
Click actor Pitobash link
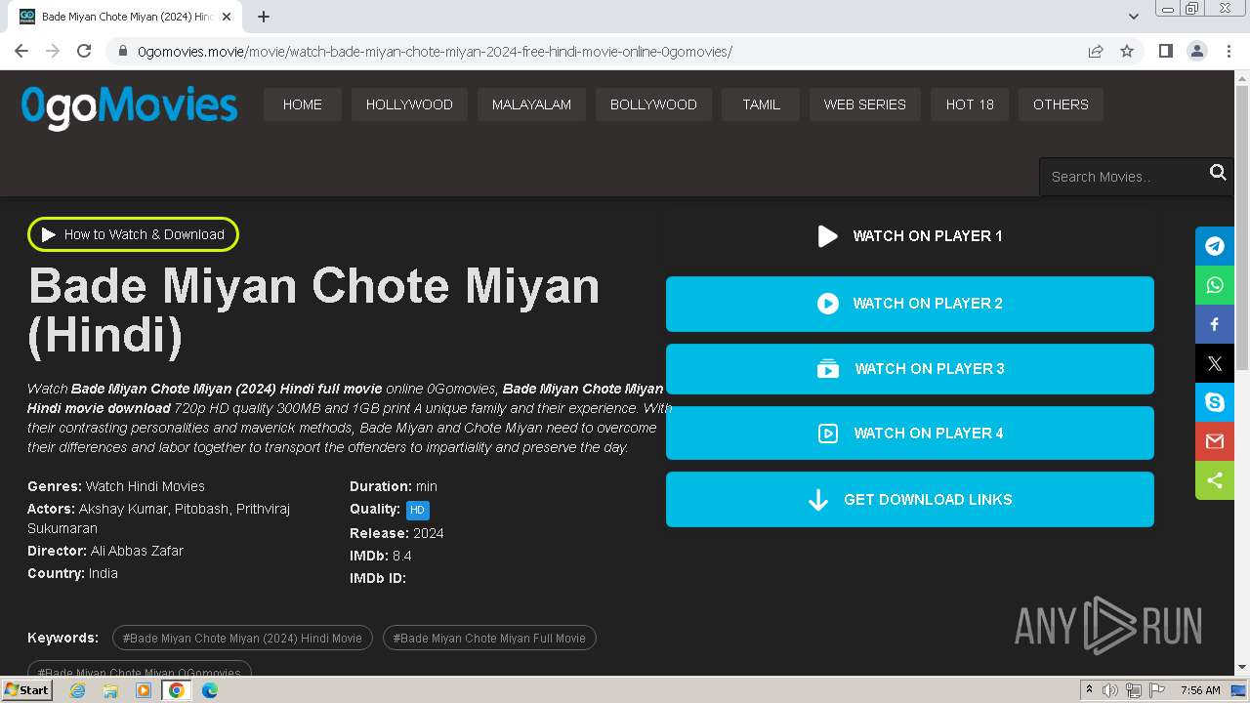pos(203,509)
